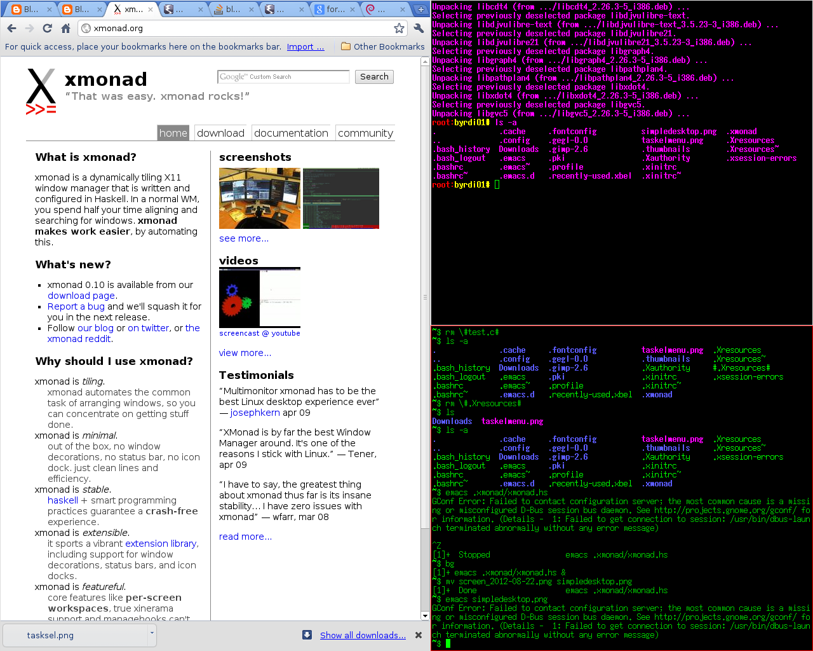This screenshot has width=813, height=651.
Task: Open the josephkern testimonial link
Action: click(x=255, y=413)
